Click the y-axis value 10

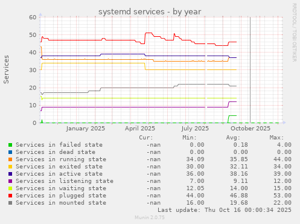point(33,105)
